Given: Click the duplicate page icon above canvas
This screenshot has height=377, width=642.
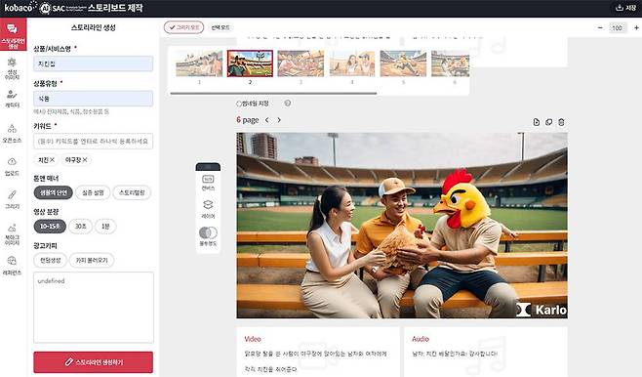Looking at the screenshot, I should pos(548,122).
